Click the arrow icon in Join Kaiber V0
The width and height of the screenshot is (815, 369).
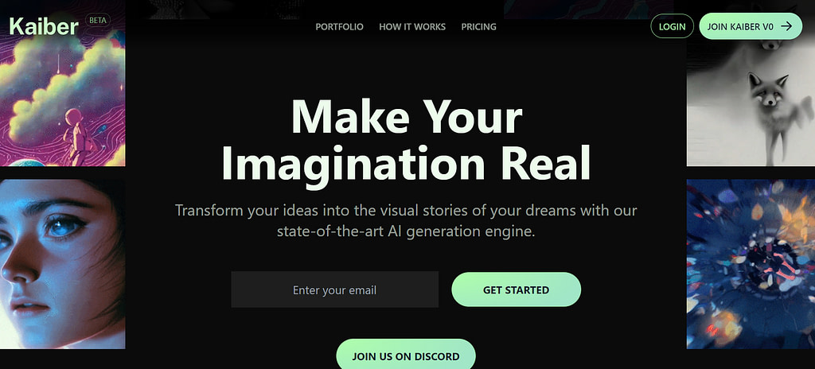tap(786, 26)
